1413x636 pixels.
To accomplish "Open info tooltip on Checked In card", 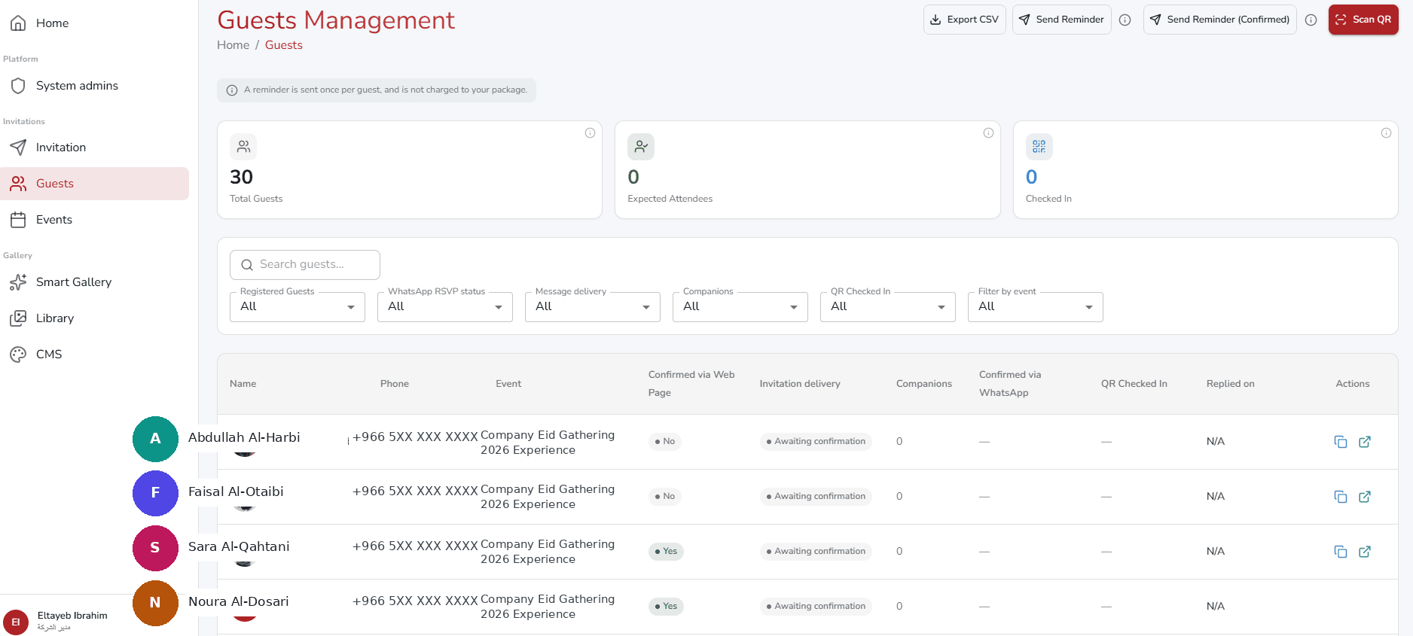I will 1386,133.
